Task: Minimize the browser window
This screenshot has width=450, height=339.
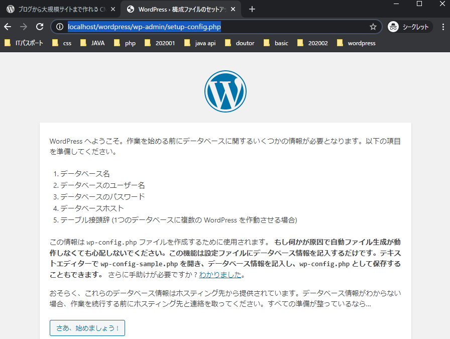Action: pos(396,4)
